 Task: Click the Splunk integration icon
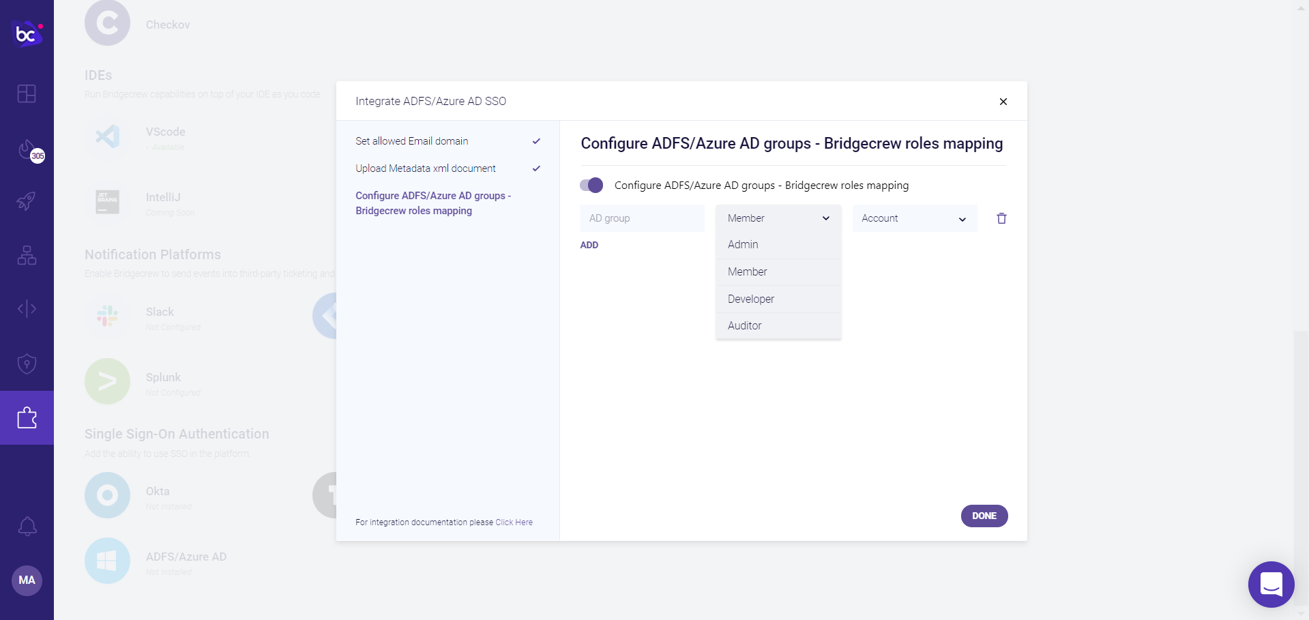(x=107, y=381)
